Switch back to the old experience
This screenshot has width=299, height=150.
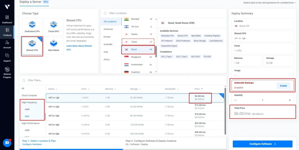pyautogui.click(x=270, y=3)
